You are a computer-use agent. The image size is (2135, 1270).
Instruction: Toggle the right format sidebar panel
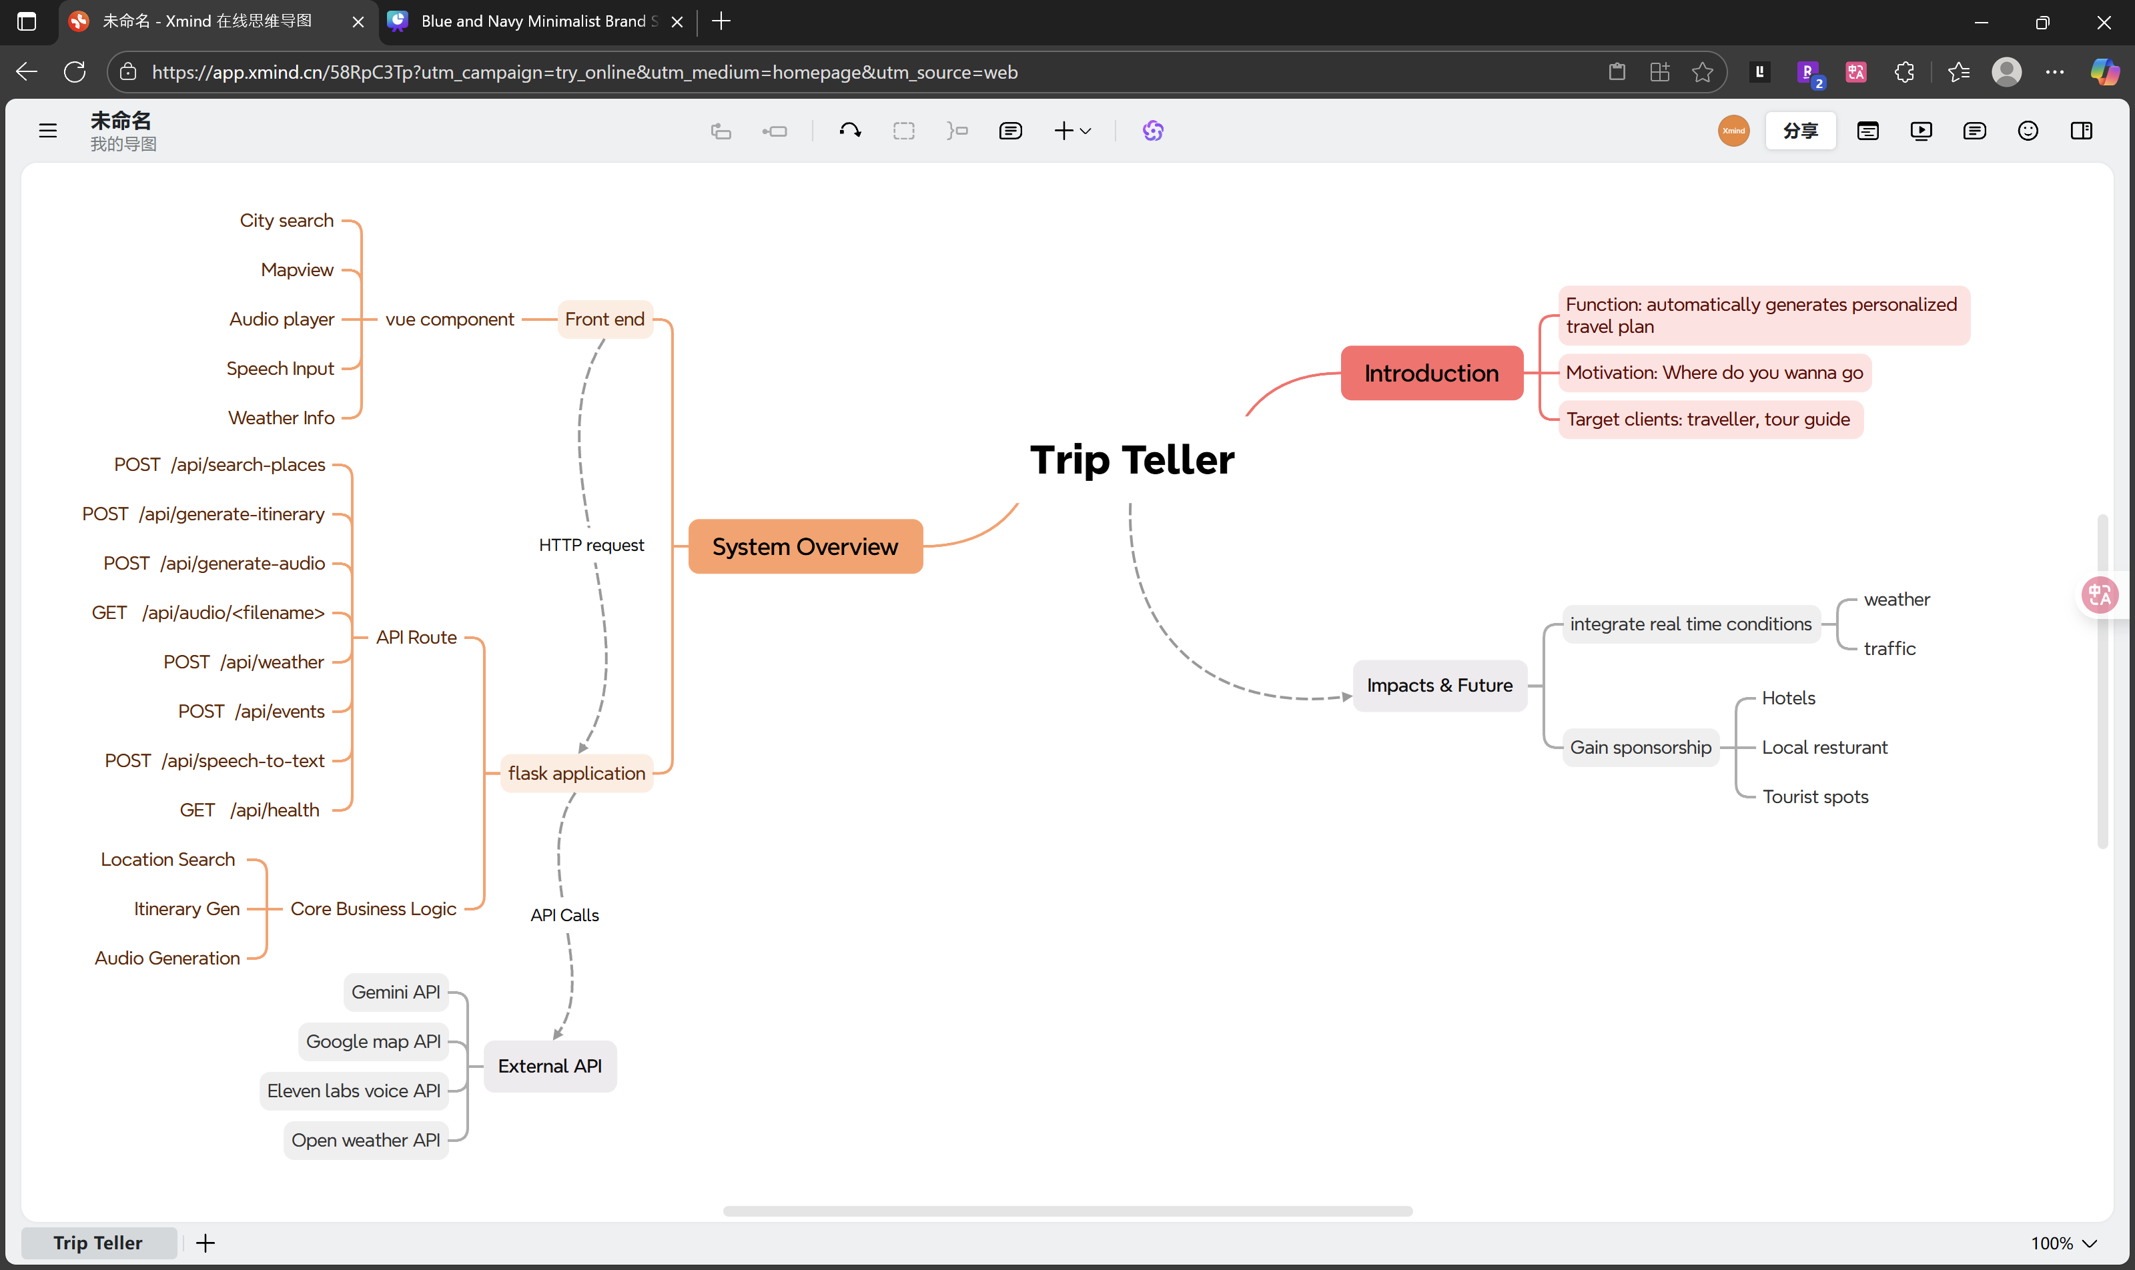(x=2081, y=131)
